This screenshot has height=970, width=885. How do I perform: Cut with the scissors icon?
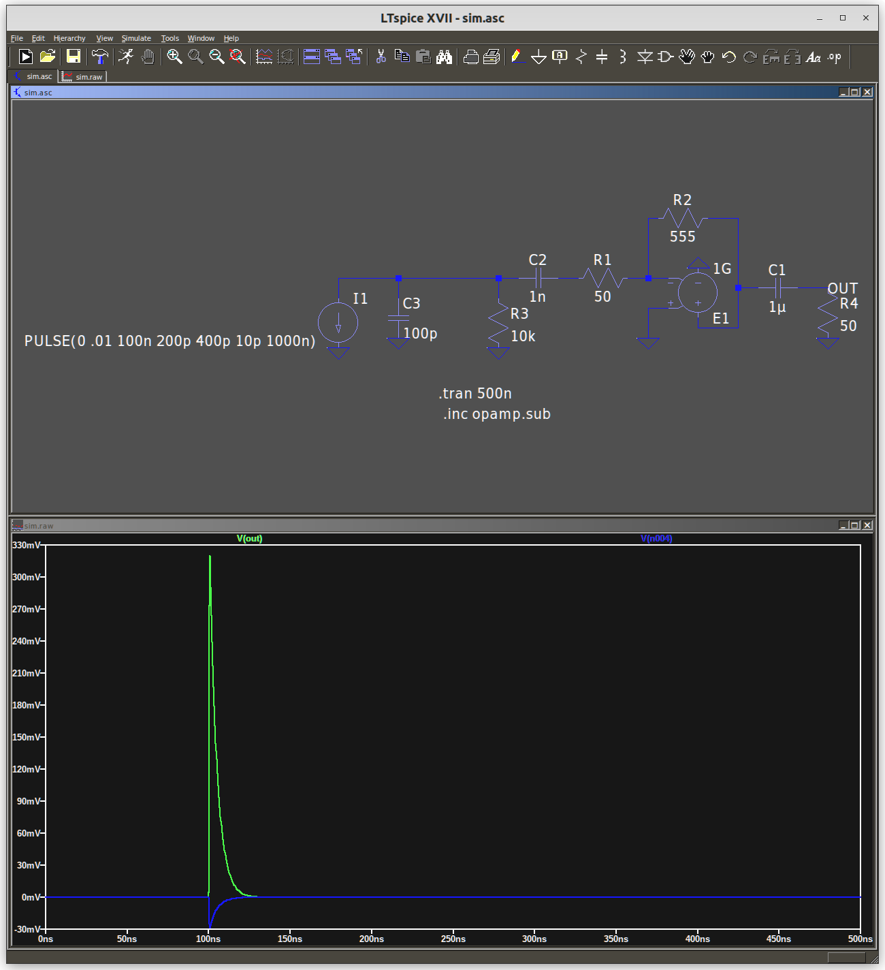[x=381, y=57]
